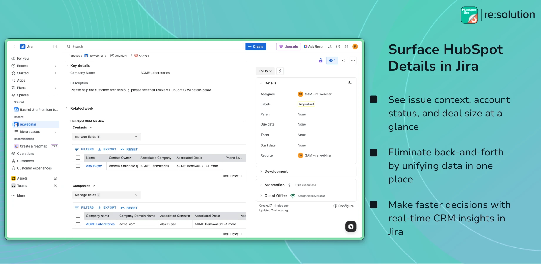The image size is (541, 264).
Task: Expand the Related work section
Action: pyautogui.click(x=67, y=109)
